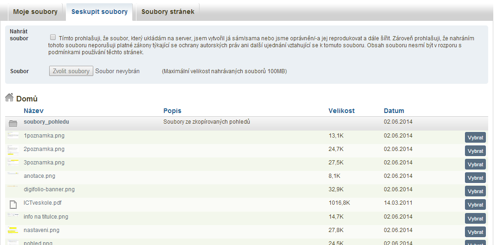Tick the copyright declaration checkbox

(53, 37)
